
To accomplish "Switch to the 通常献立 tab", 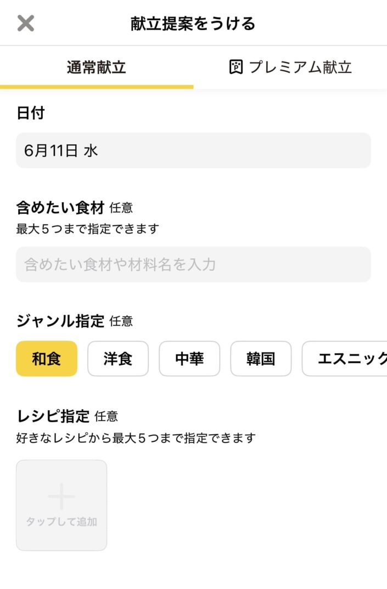I will pyautogui.click(x=97, y=67).
